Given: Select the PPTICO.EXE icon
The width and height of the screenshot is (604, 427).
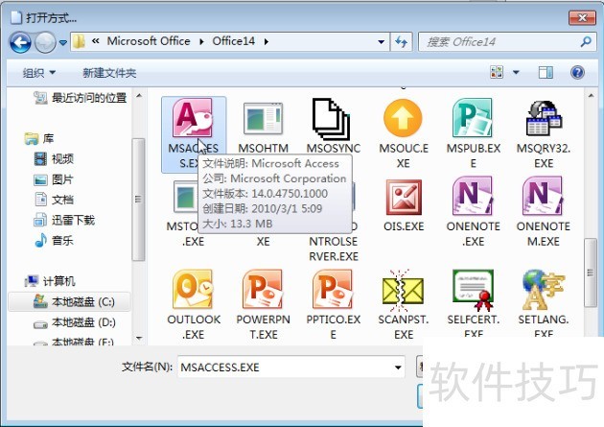Looking at the screenshot, I should coord(334,290).
